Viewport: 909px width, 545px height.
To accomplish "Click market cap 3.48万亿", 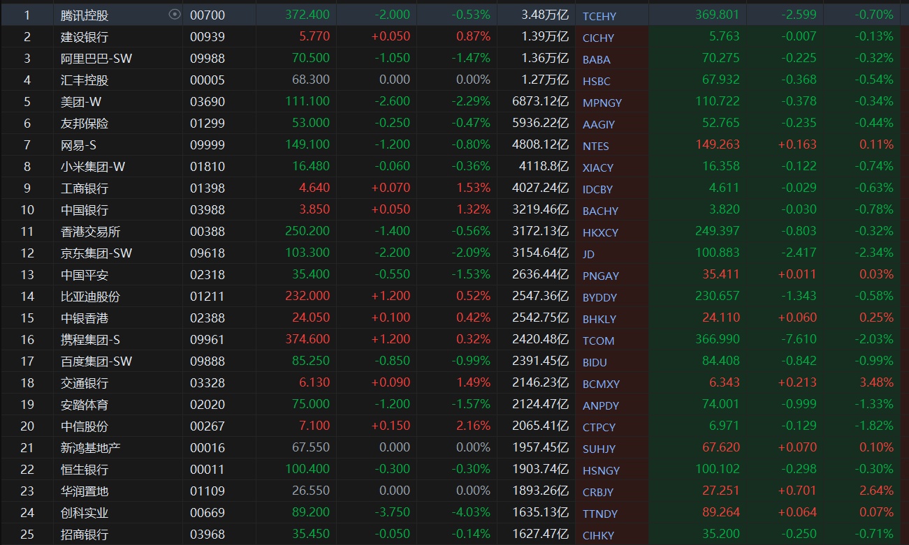I will click(545, 15).
